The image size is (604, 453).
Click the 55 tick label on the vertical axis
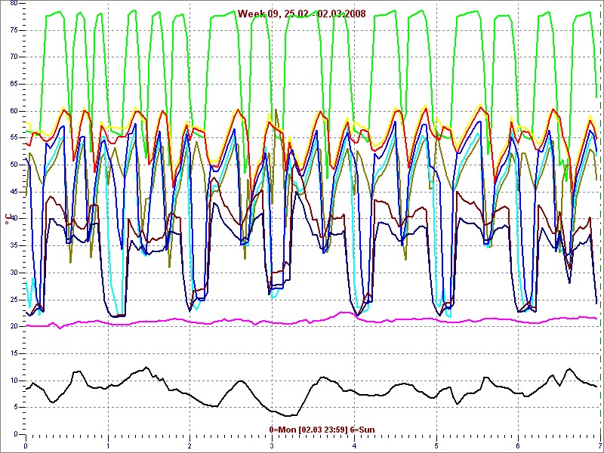[14, 138]
